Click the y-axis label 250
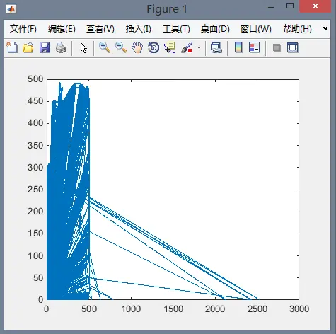This screenshot has height=334, width=336. coord(35,190)
